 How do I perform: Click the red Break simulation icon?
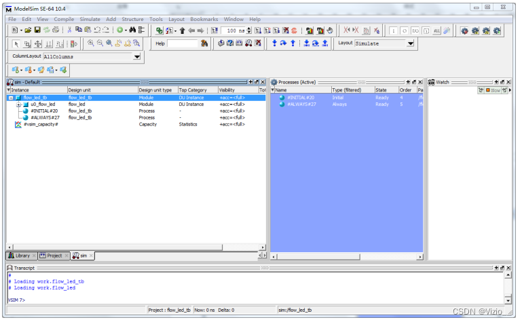pyautogui.click(x=295, y=31)
